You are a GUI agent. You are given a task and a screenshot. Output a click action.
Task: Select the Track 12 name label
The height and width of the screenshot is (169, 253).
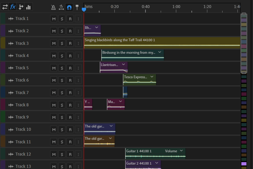pyautogui.click(x=23, y=154)
